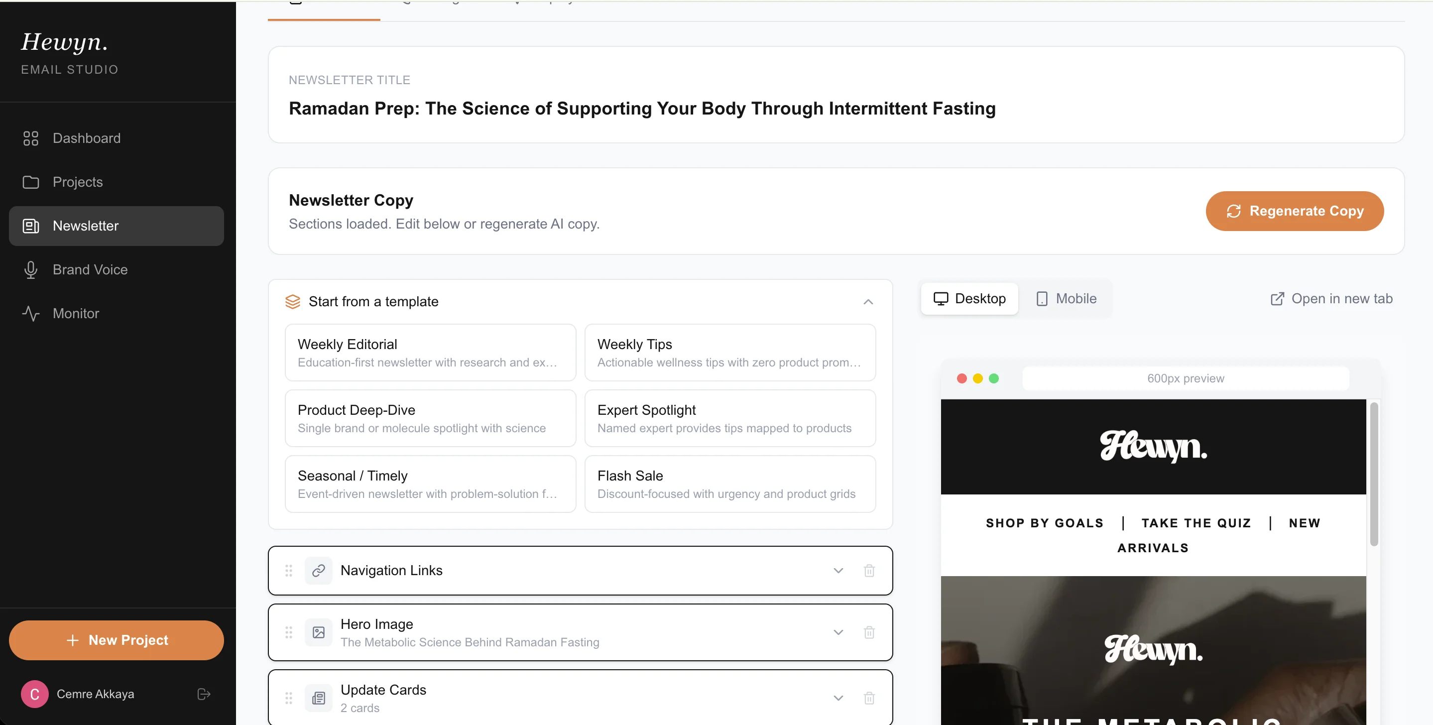
Task: Delete the Hero Image section via trash icon
Action: pos(869,632)
